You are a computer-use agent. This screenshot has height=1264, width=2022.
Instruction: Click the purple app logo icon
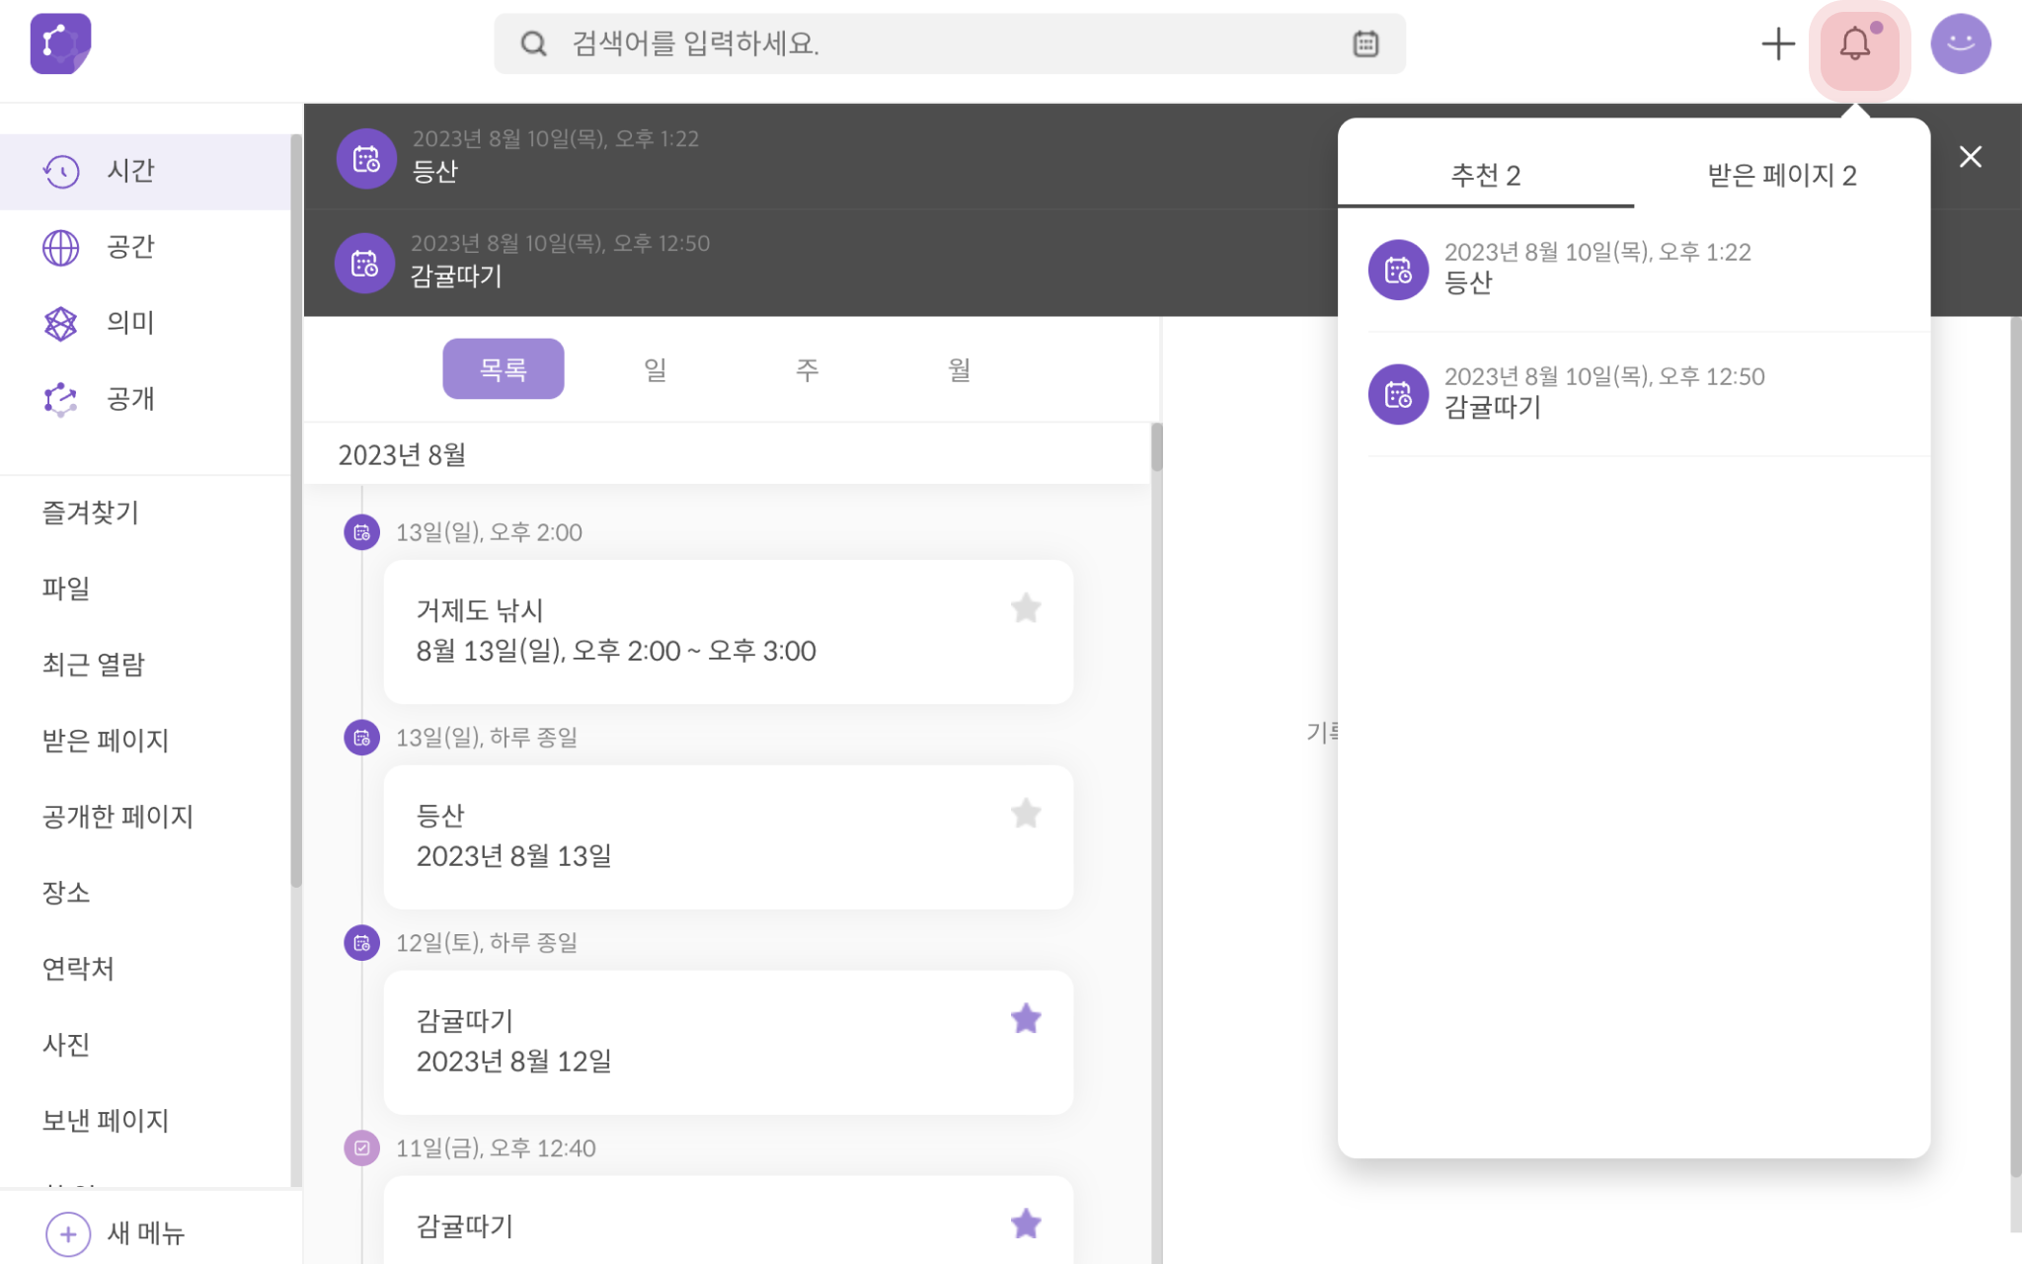(60, 43)
